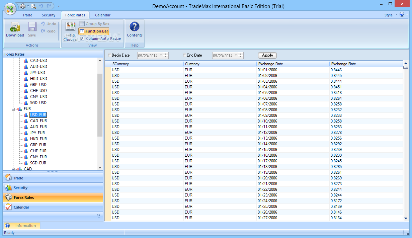Select the SGD-EUR pair icon

[26, 163]
